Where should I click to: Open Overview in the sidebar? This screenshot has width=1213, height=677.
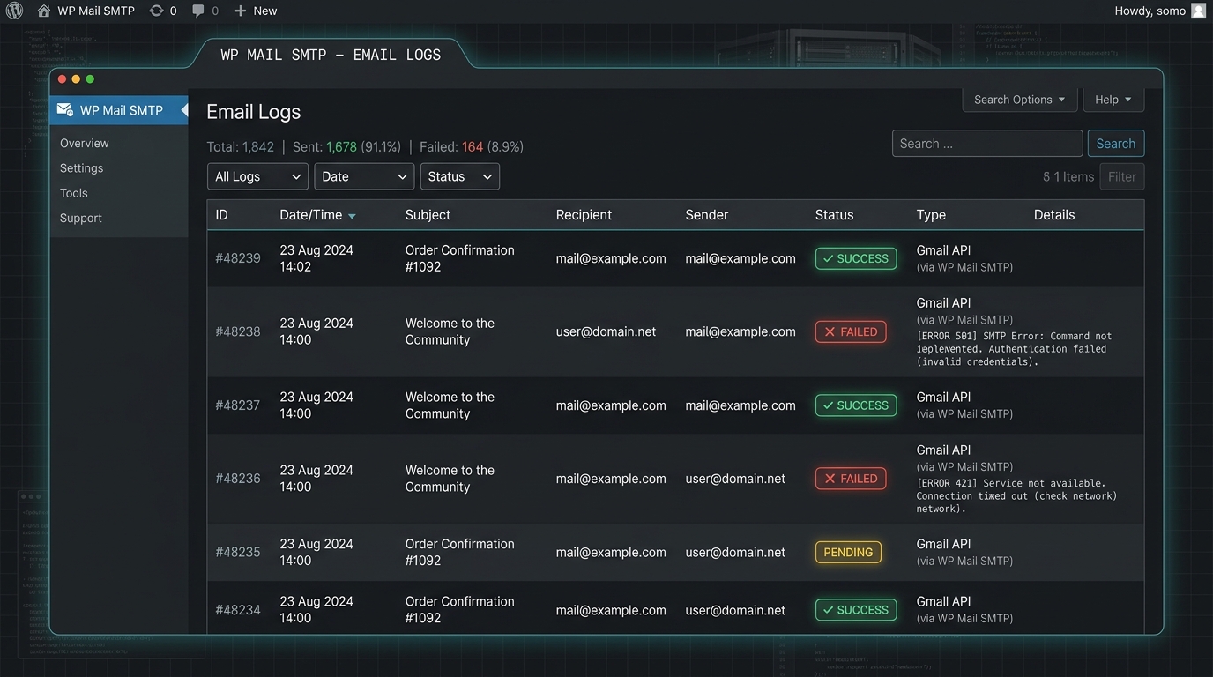(x=85, y=143)
